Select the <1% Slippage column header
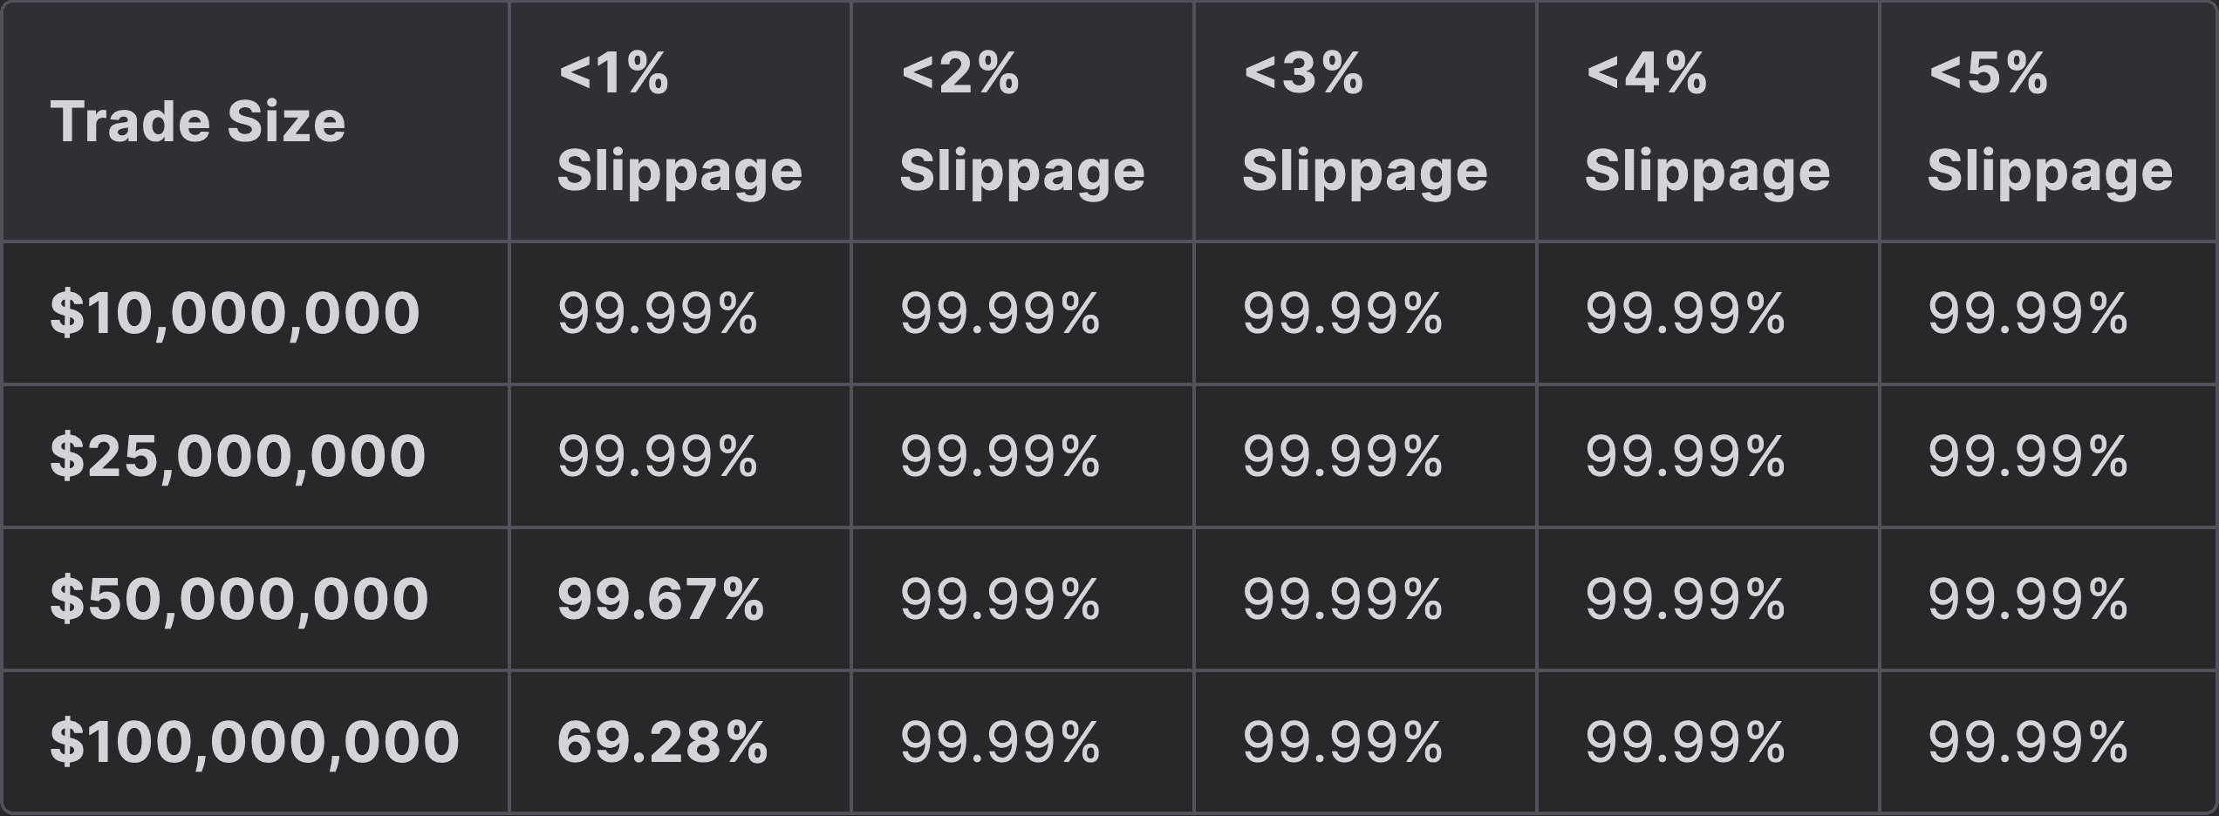Viewport: 2219px width, 816px height. pos(679,121)
